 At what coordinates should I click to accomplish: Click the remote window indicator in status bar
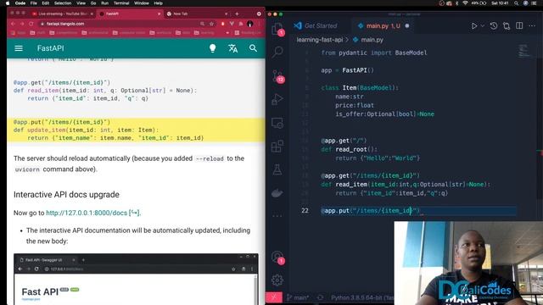[x=274, y=297]
